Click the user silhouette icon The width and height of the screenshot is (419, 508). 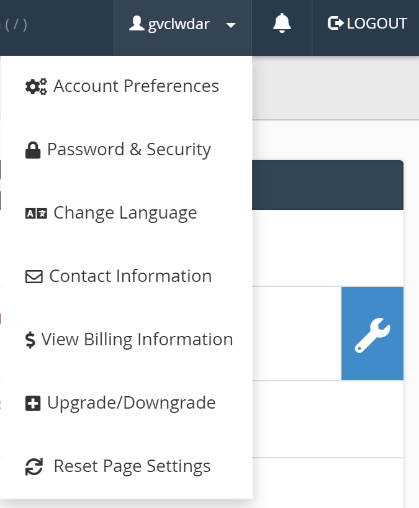click(136, 24)
